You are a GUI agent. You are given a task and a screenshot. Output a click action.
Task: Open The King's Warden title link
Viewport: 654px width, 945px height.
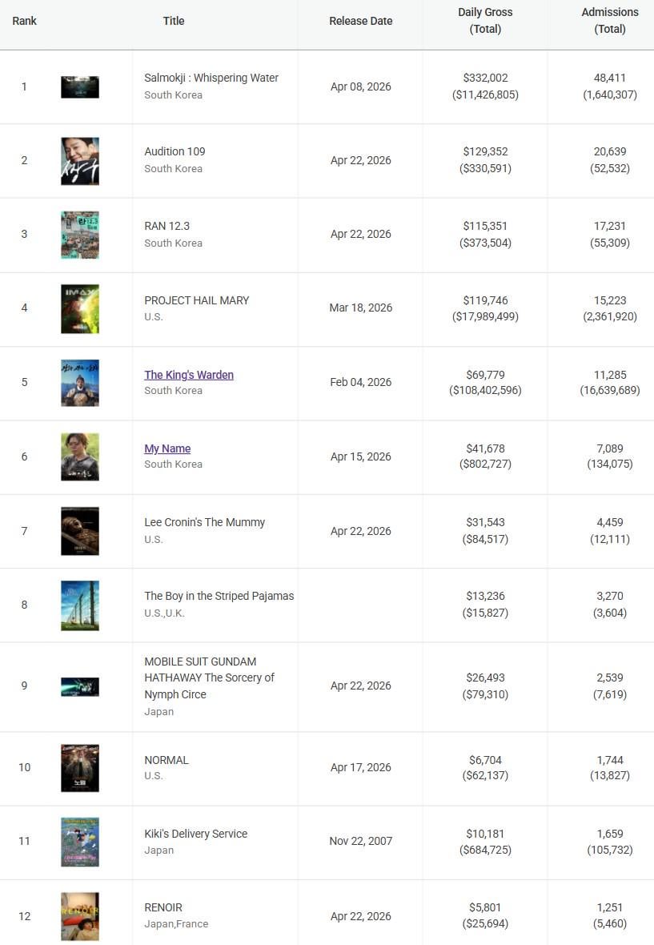pos(189,375)
